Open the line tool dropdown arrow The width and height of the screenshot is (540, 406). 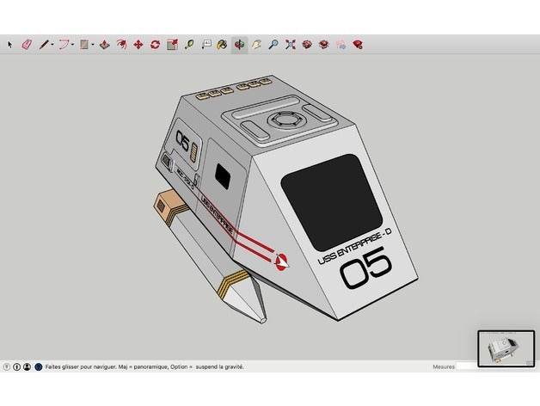point(52,45)
